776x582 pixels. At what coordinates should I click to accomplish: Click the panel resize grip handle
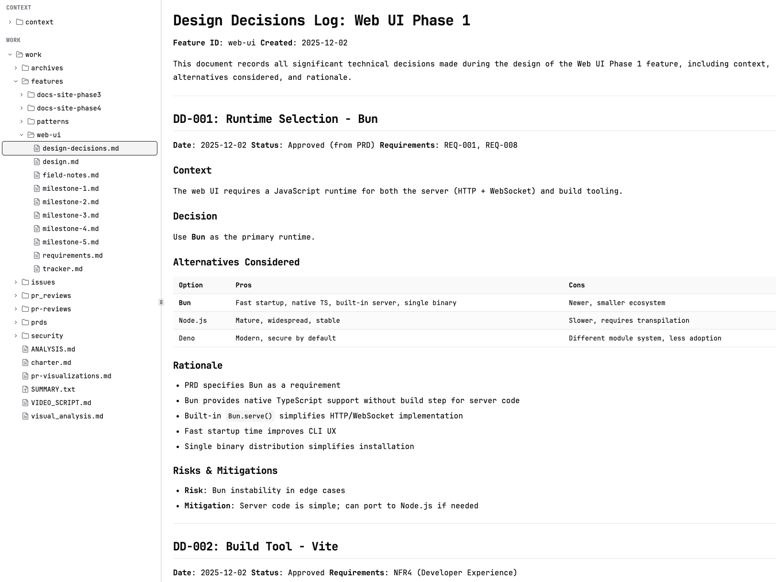tap(161, 301)
